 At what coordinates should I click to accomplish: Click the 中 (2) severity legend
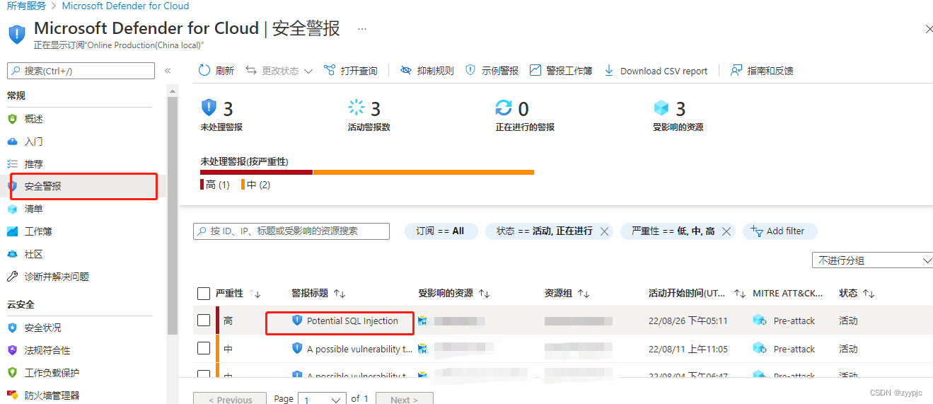[x=256, y=185]
